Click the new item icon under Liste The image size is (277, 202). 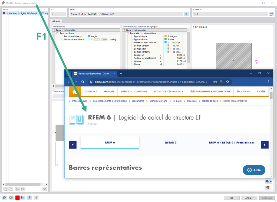5,189
